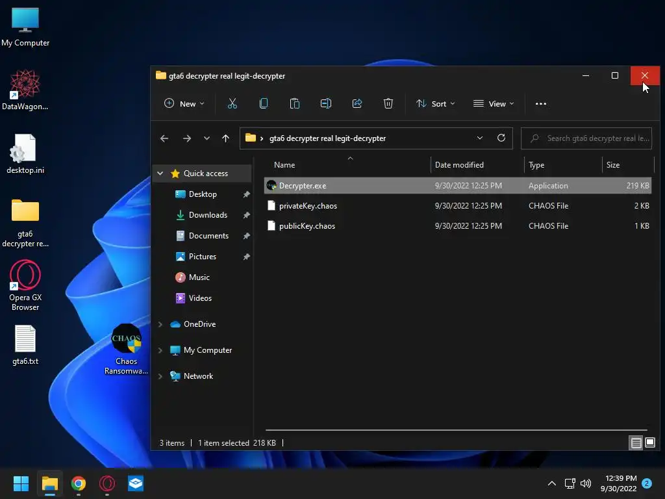Open the clock and date in taskbar

click(x=619, y=483)
